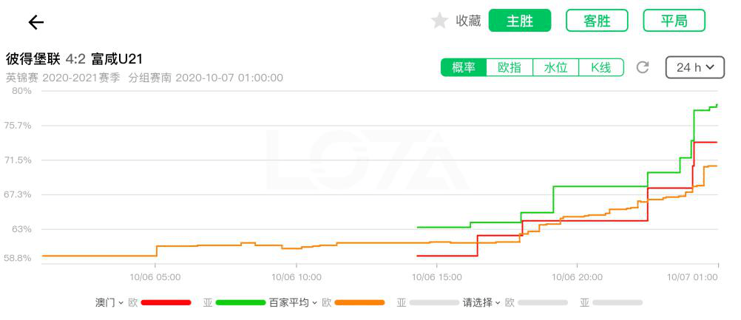Click the 收藏 favorite label
Image resolution: width=741 pixels, height=320 pixels.
click(468, 21)
